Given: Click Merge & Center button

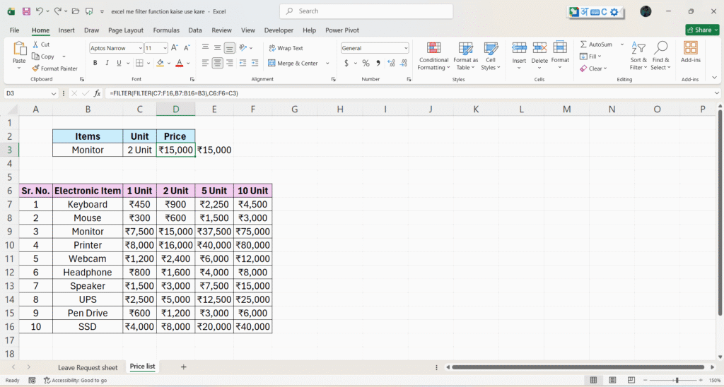Looking at the screenshot, I should tap(293, 63).
